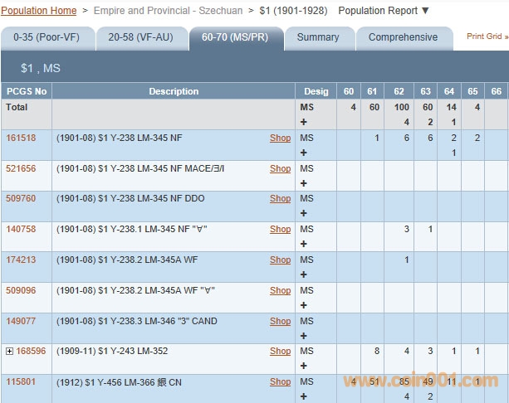
Task: Expand the row for PCGS No 168596
Action: [10, 352]
